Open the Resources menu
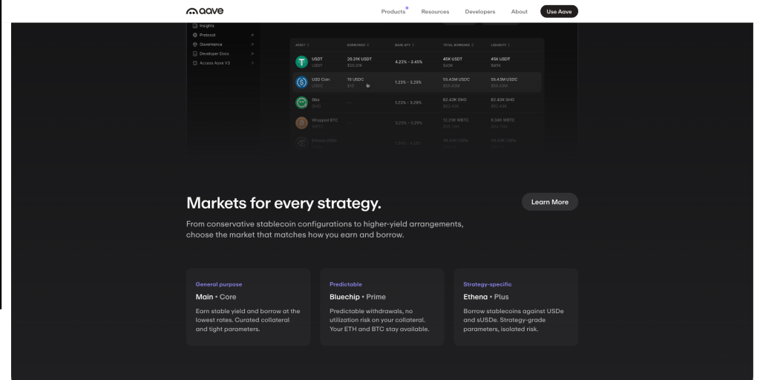This screenshot has height=380, width=760. tap(435, 12)
